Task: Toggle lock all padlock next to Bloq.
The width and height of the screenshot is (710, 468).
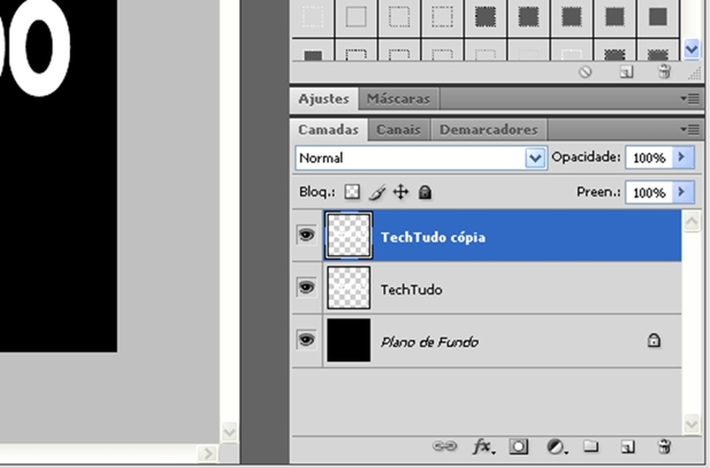Action: pos(425,193)
